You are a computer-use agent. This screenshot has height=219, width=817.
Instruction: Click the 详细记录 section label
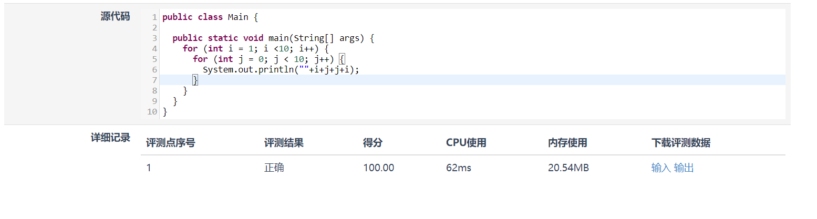(x=110, y=138)
